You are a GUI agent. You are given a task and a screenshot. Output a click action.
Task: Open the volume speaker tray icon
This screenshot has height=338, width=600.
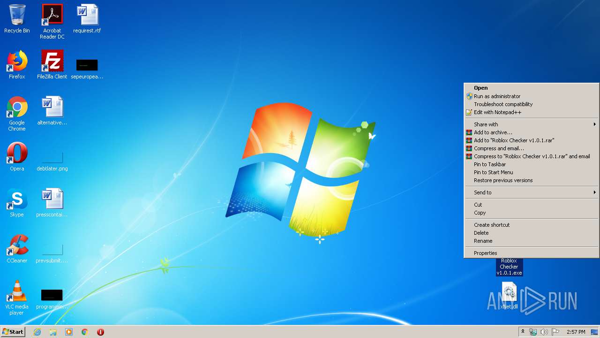[544, 332]
